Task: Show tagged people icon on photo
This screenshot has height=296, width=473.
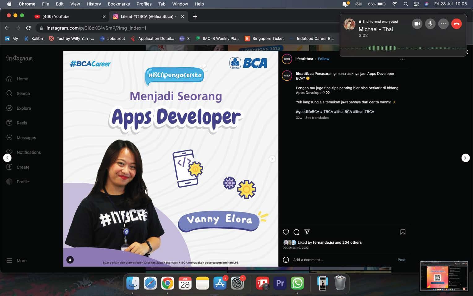Action: click(70, 260)
